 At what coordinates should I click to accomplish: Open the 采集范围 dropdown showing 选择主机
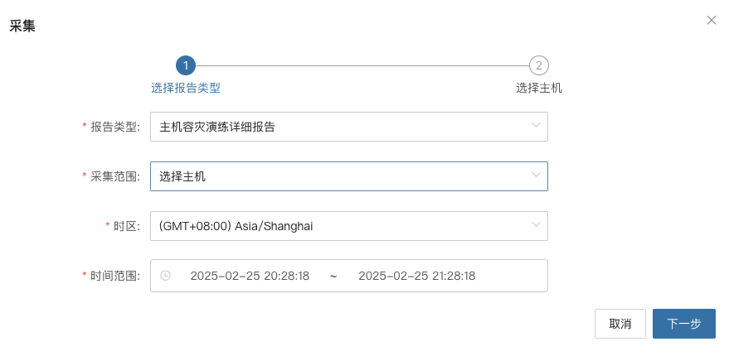pyautogui.click(x=348, y=176)
